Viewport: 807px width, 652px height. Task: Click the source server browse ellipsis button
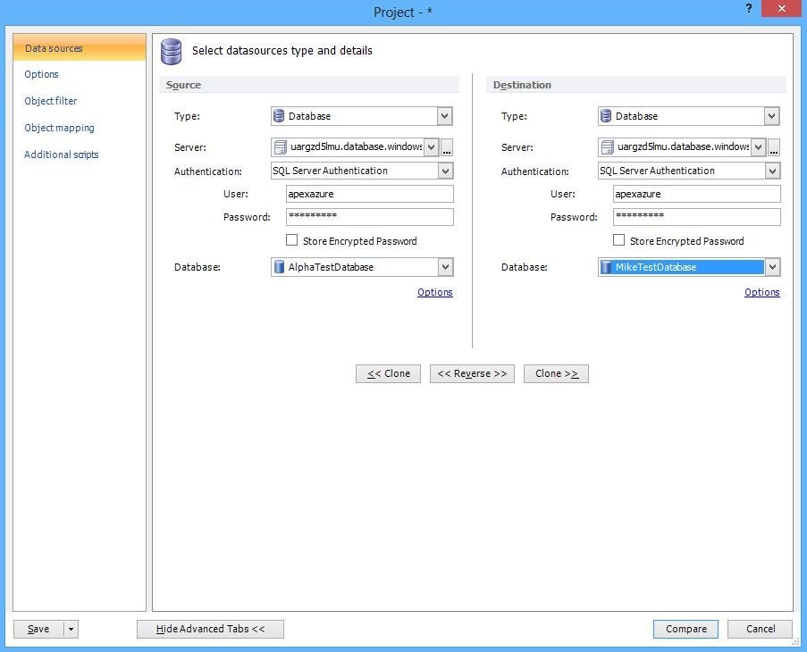click(x=447, y=147)
